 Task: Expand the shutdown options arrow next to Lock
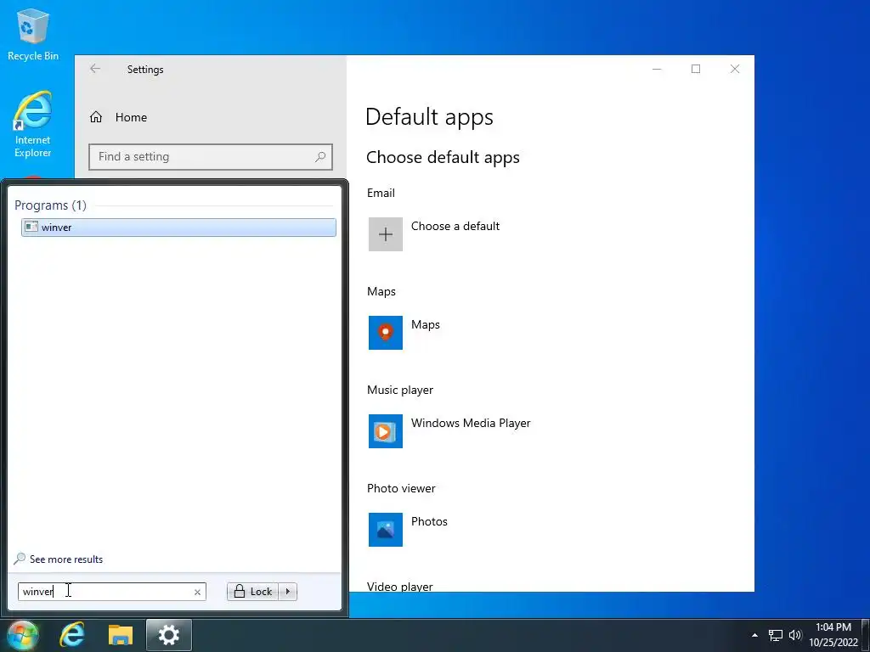(288, 592)
